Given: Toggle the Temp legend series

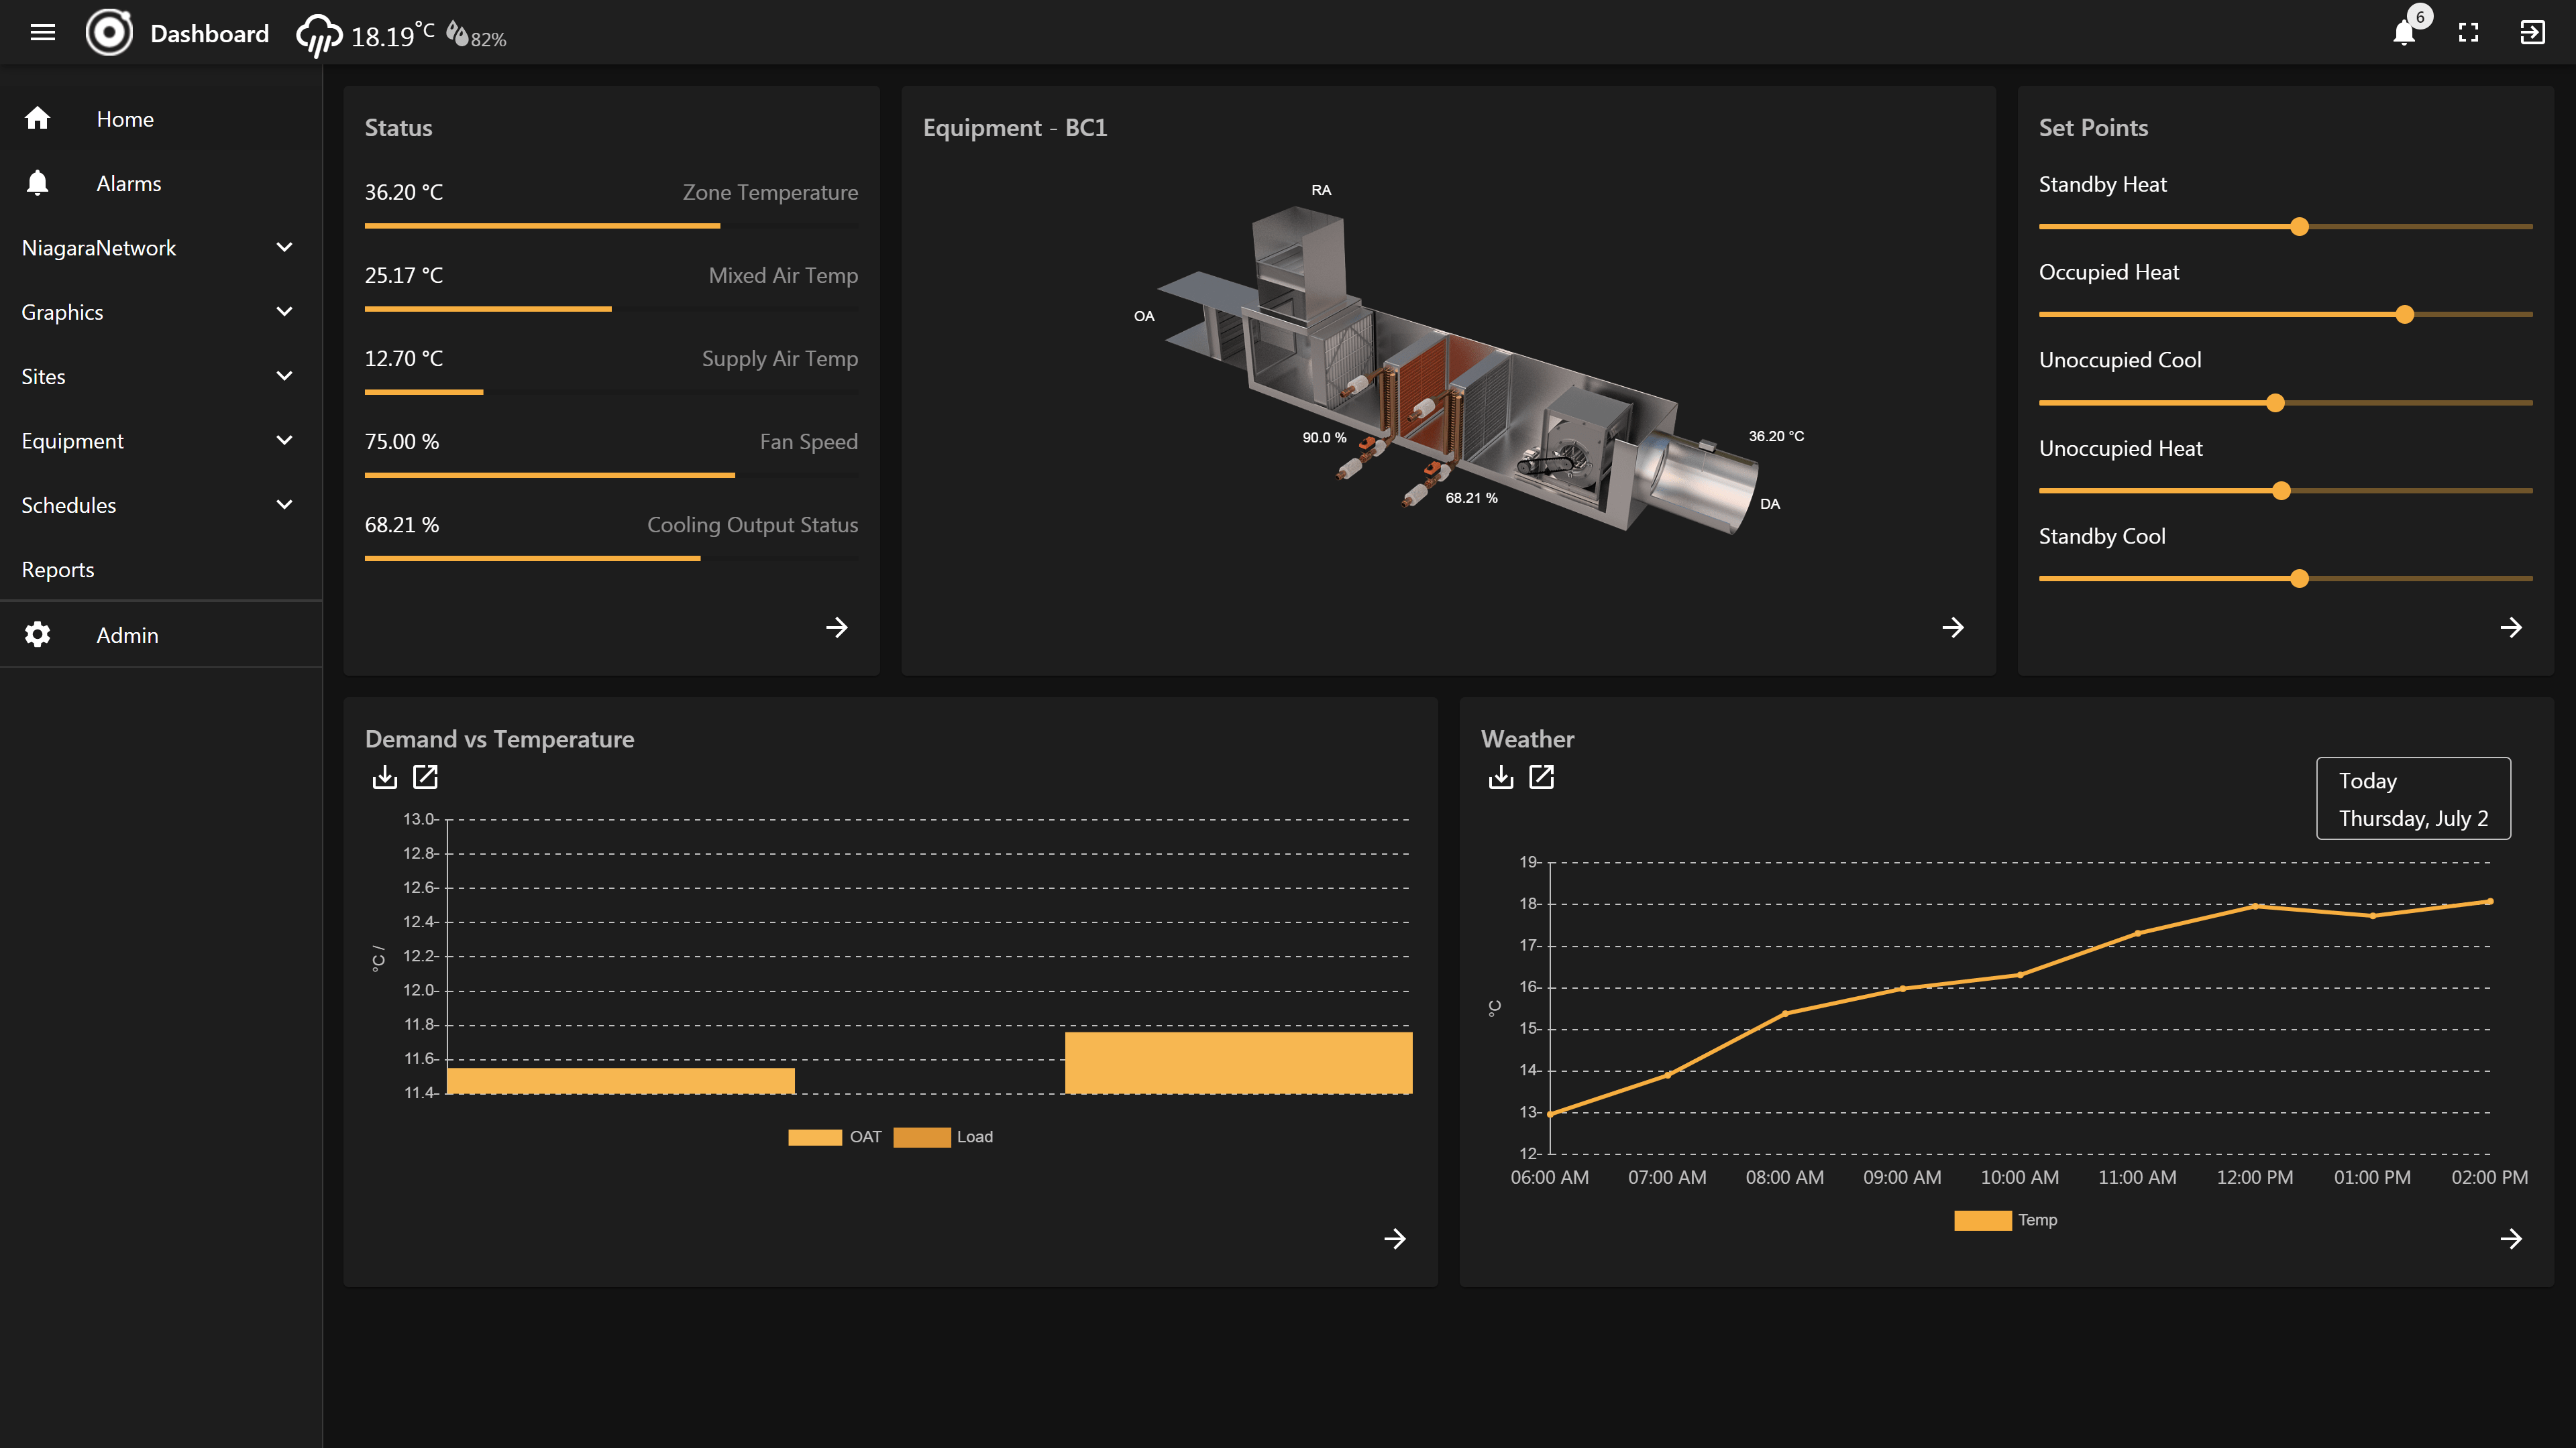Looking at the screenshot, I should [2005, 1220].
